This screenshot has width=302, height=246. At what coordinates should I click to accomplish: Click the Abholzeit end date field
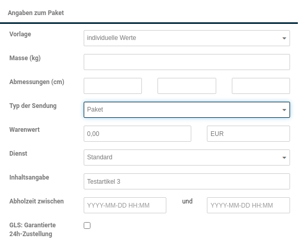(248, 205)
